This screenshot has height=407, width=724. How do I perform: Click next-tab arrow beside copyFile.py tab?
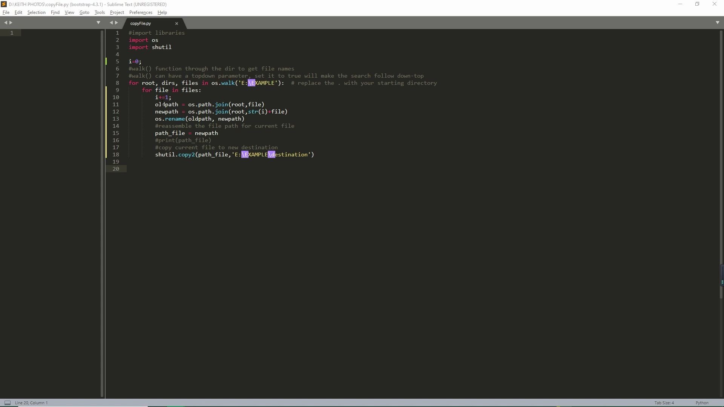(x=117, y=23)
